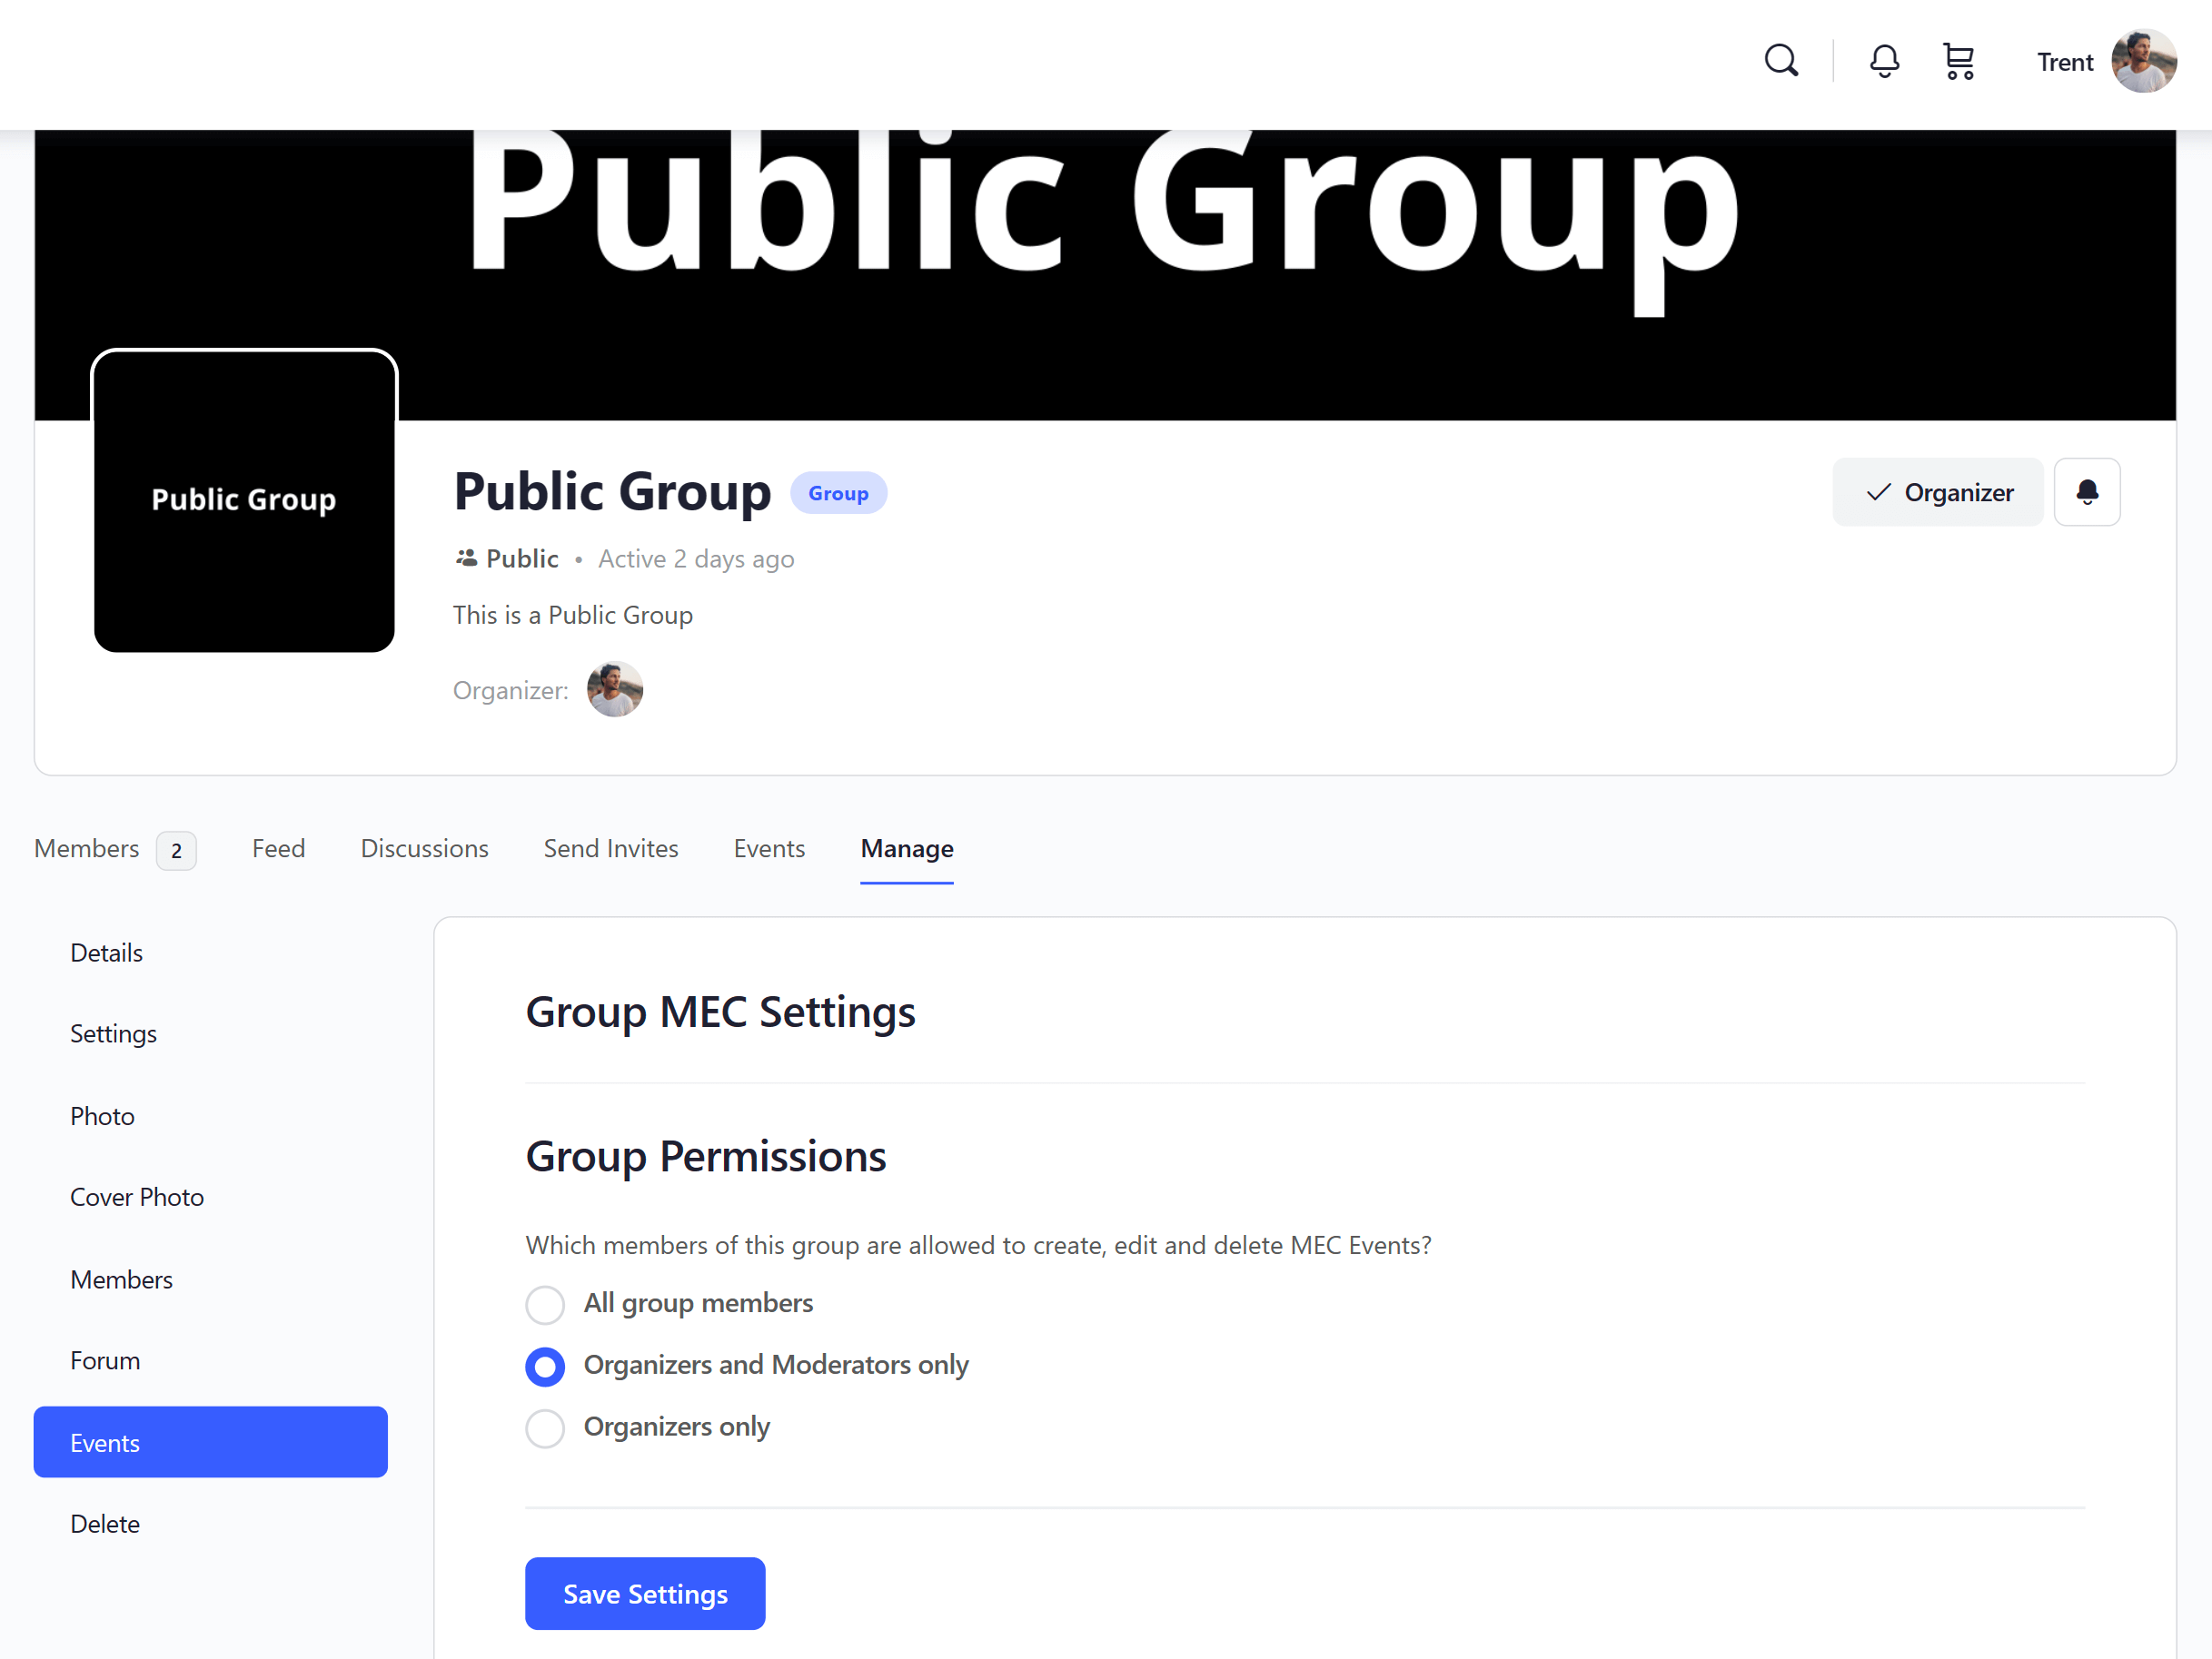The width and height of the screenshot is (2212, 1659).
Task: Click the organizer's avatar photo
Action: tap(614, 689)
